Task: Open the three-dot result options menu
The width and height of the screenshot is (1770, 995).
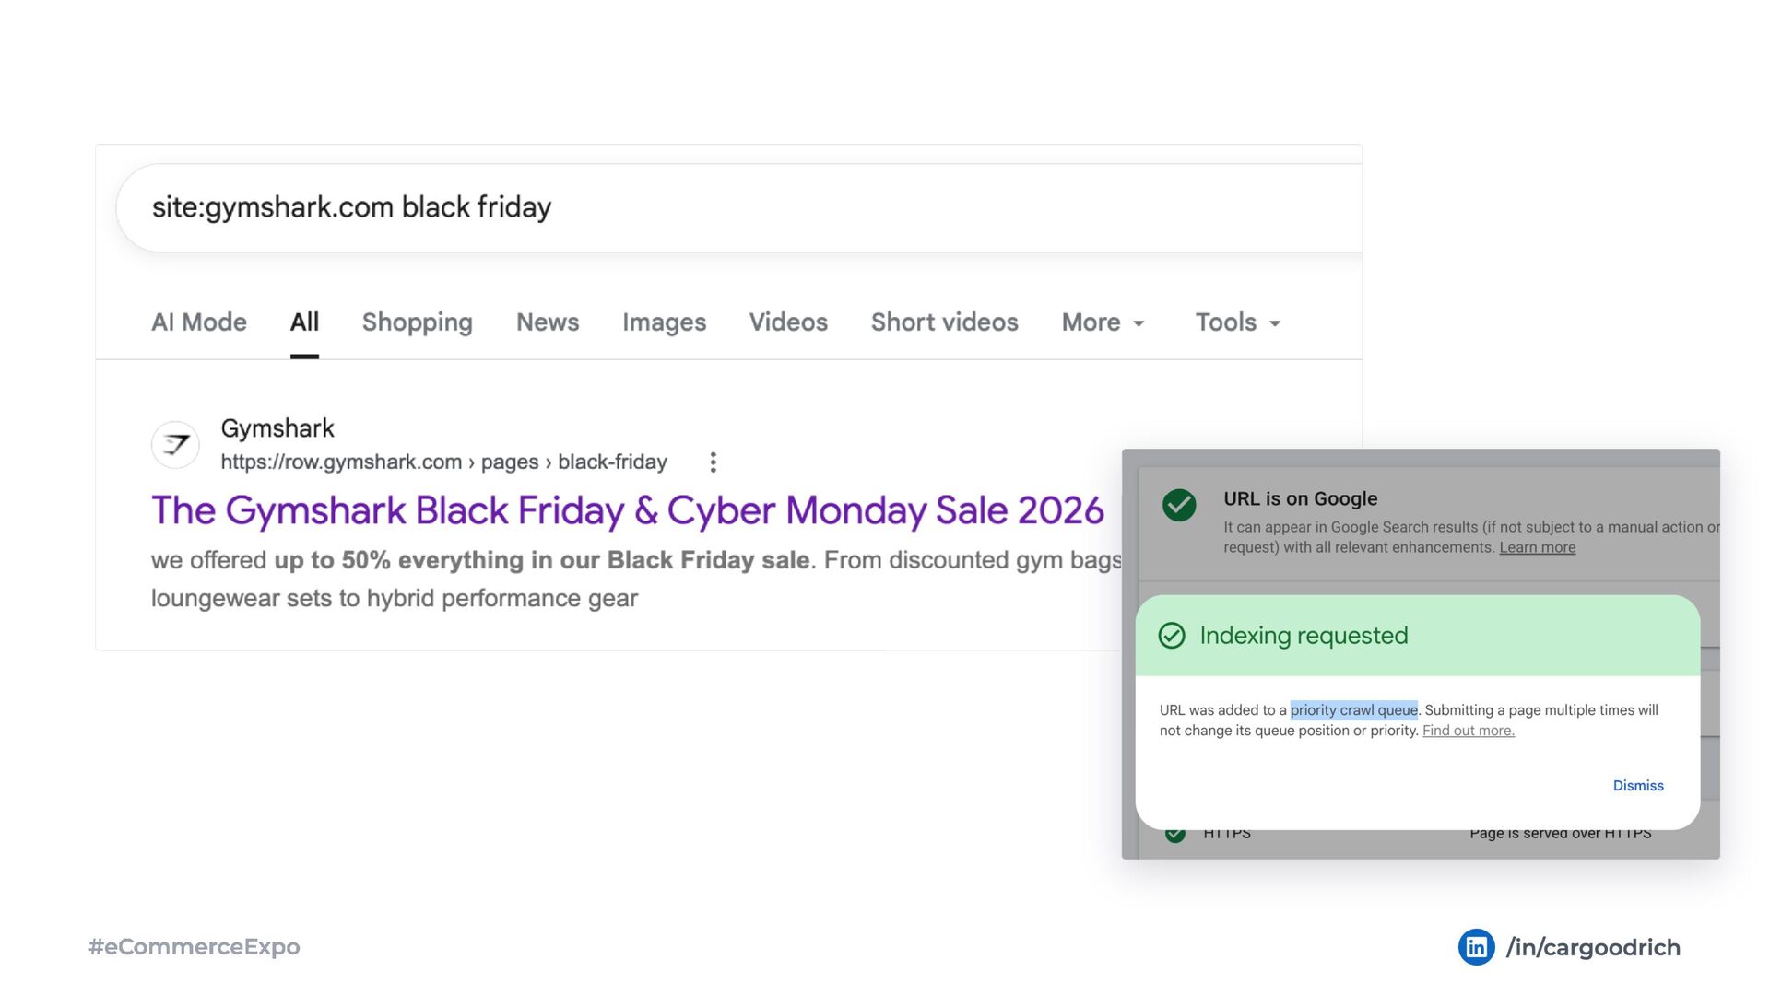Action: tap(713, 462)
